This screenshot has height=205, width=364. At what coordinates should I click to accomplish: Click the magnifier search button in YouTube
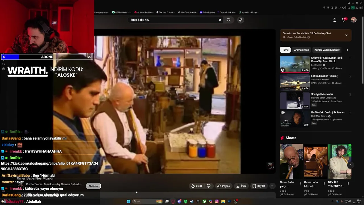coord(229,20)
